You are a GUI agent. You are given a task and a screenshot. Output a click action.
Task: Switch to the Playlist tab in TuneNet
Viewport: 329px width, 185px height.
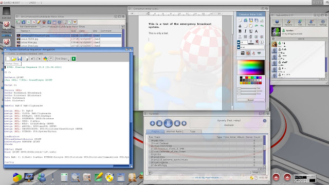(x=155, y=132)
